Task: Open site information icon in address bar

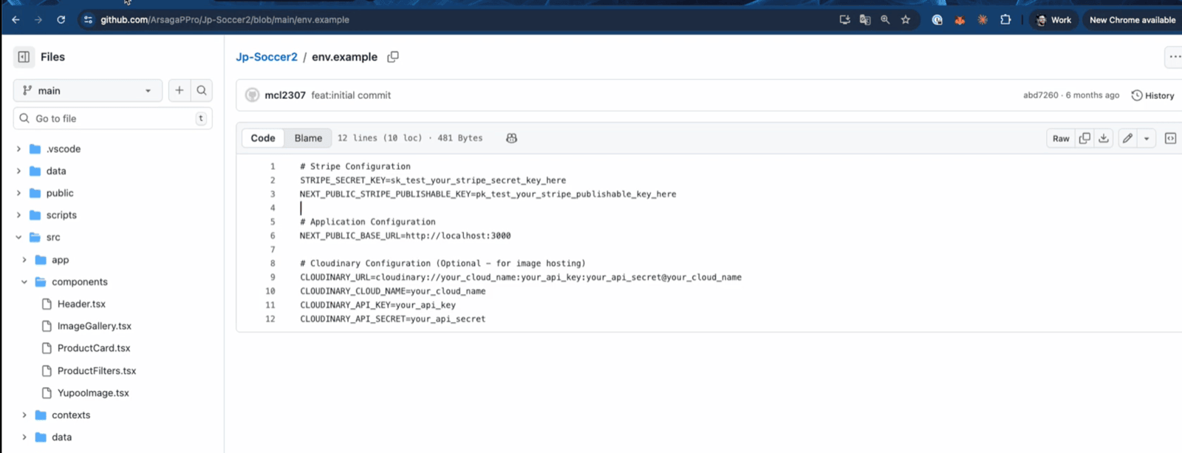Action: [x=88, y=20]
